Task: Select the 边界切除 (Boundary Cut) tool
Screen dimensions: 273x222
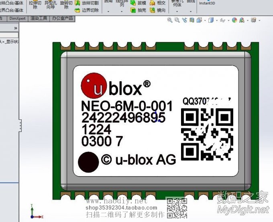Action: pyautogui.click(x=90, y=10)
